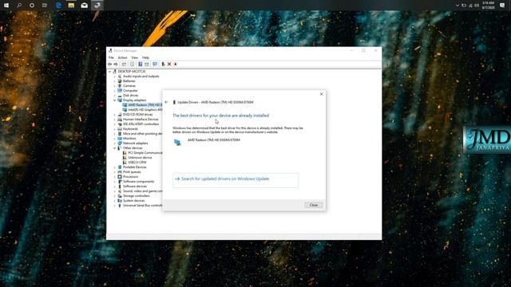511x287 pixels.
Task: Click the volume icon in system tray
Action: point(477,6)
